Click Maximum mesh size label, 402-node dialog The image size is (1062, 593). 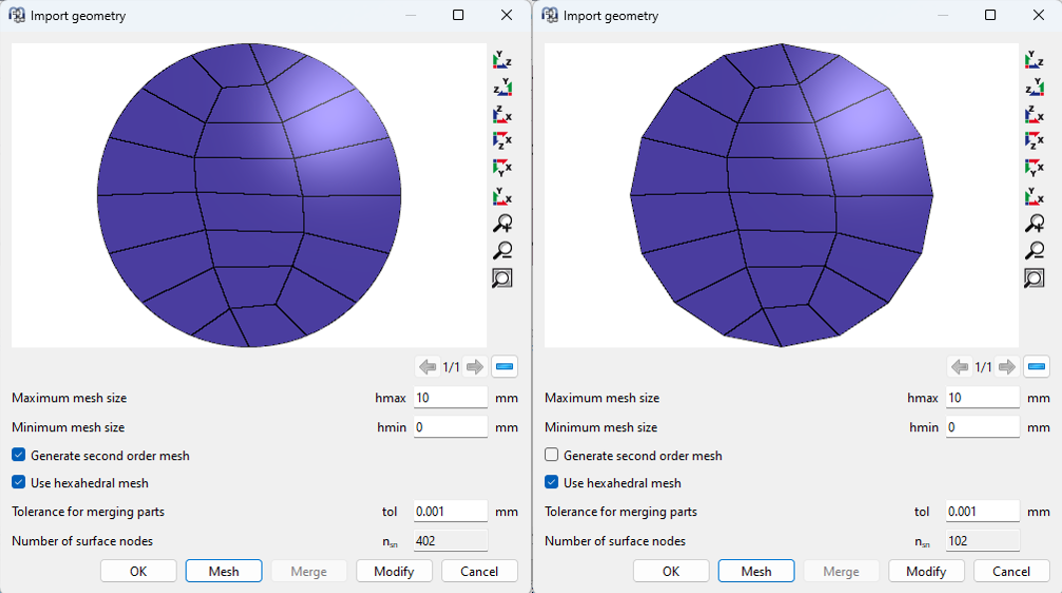(x=69, y=397)
